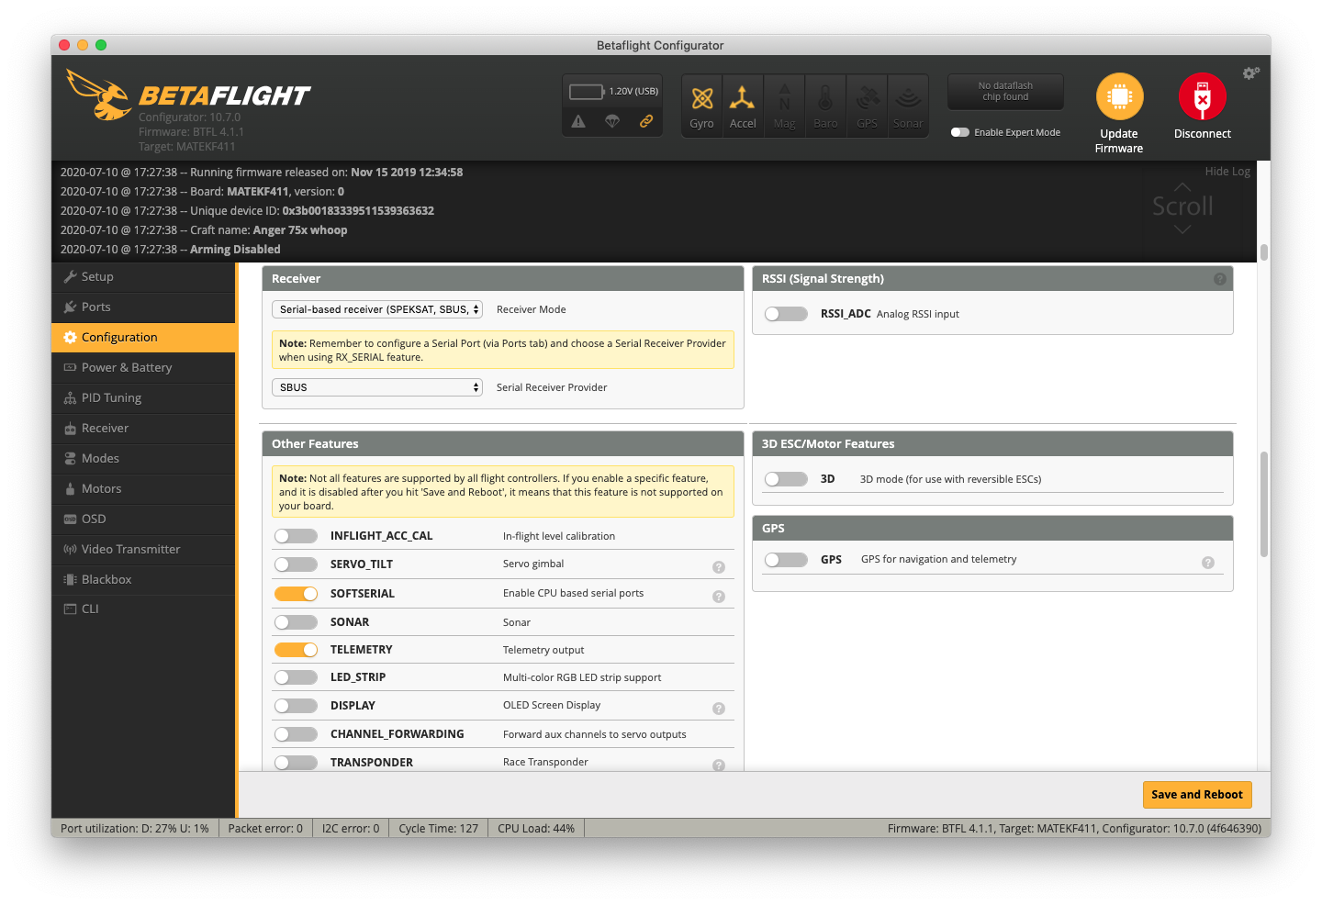
Task: Click help icon in RSSI panel header
Action: click(x=1219, y=279)
